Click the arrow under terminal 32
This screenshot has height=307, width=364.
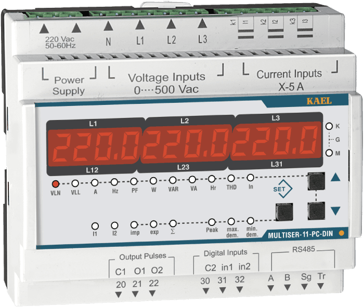point(240,290)
